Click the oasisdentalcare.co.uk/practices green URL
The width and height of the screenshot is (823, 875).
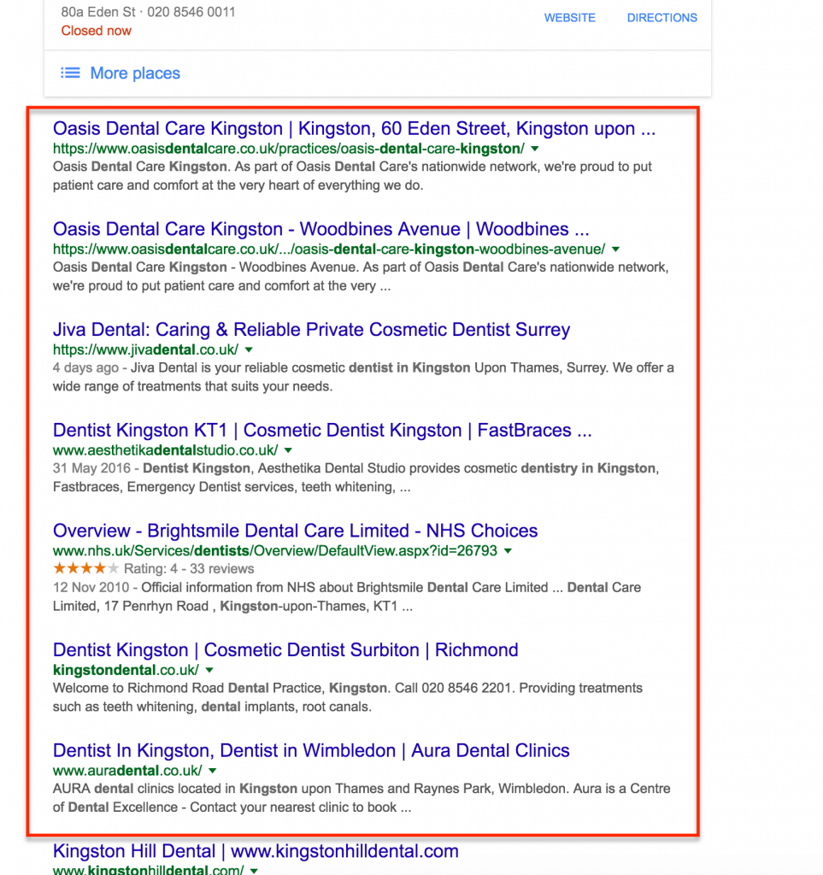(x=289, y=149)
